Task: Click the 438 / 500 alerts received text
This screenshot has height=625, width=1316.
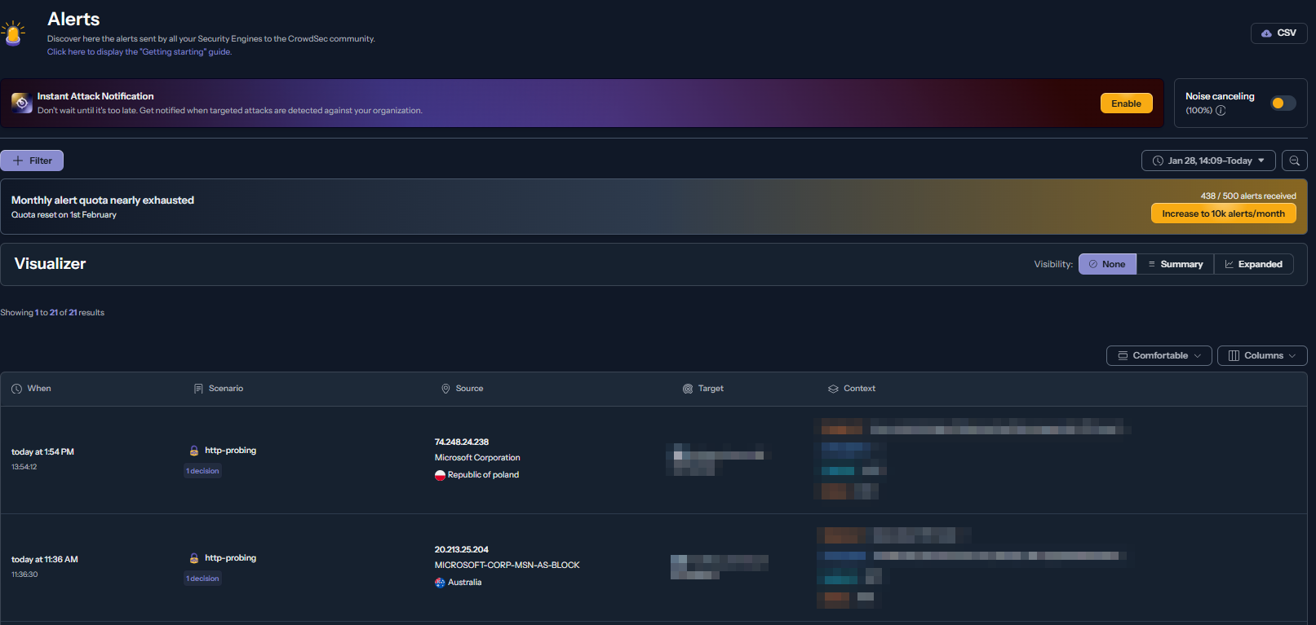Action: (x=1248, y=196)
